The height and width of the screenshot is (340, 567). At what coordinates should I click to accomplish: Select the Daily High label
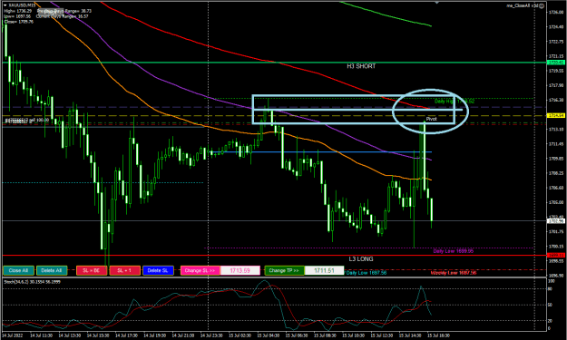point(454,102)
